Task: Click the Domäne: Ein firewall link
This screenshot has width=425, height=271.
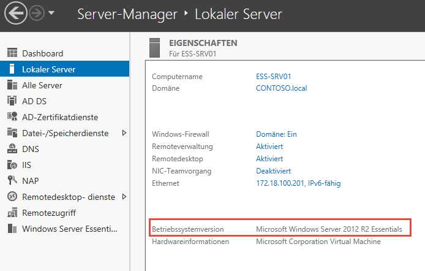Action: tap(276, 134)
